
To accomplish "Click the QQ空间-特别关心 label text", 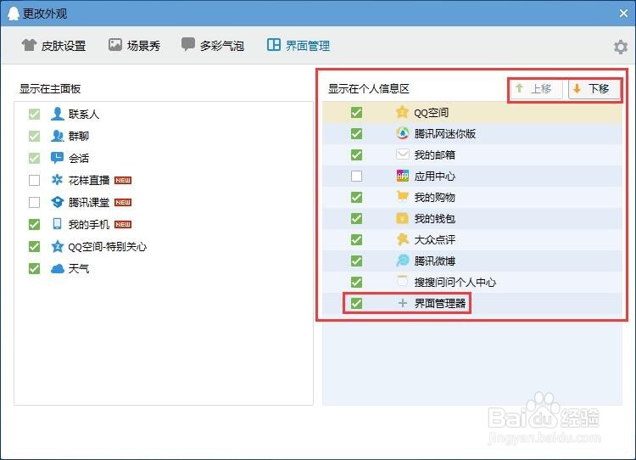I will (x=108, y=246).
